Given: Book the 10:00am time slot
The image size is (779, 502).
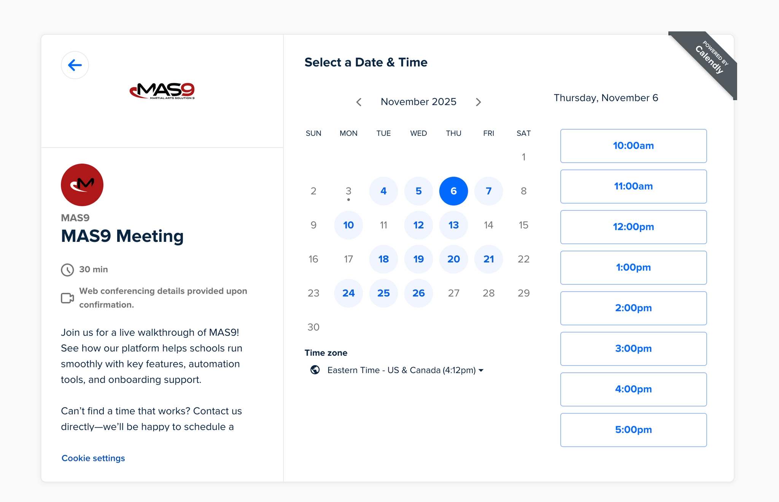Looking at the screenshot, I should point(633,146).
